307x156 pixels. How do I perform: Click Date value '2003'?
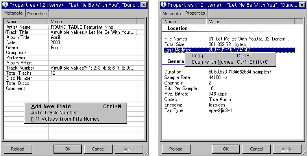coord(55,42)
